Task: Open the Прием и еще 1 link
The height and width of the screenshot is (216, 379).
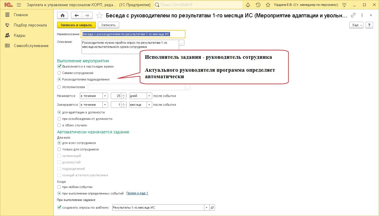Action: click(x=137, y=193)
